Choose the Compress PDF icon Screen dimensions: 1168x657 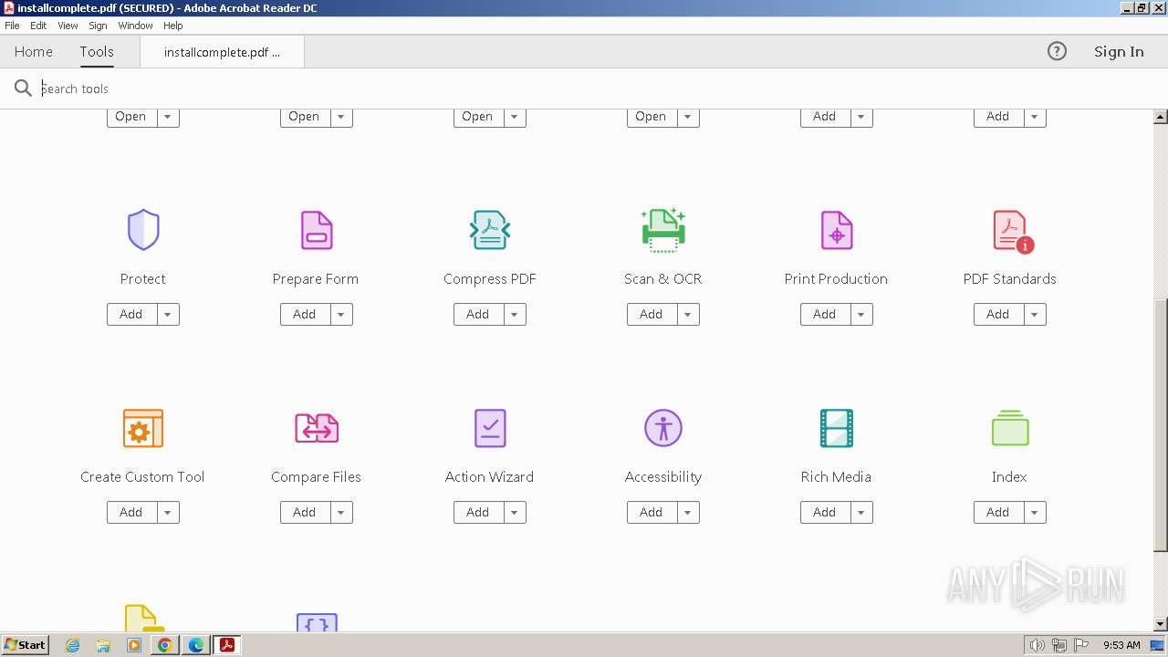tap(490, 230)
